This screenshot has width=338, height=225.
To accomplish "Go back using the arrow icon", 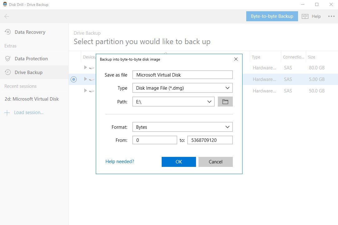I will tap(7, 17).
